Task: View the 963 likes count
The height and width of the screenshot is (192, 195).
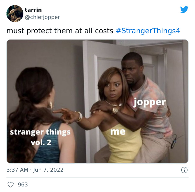Action: tap(23, 184)
